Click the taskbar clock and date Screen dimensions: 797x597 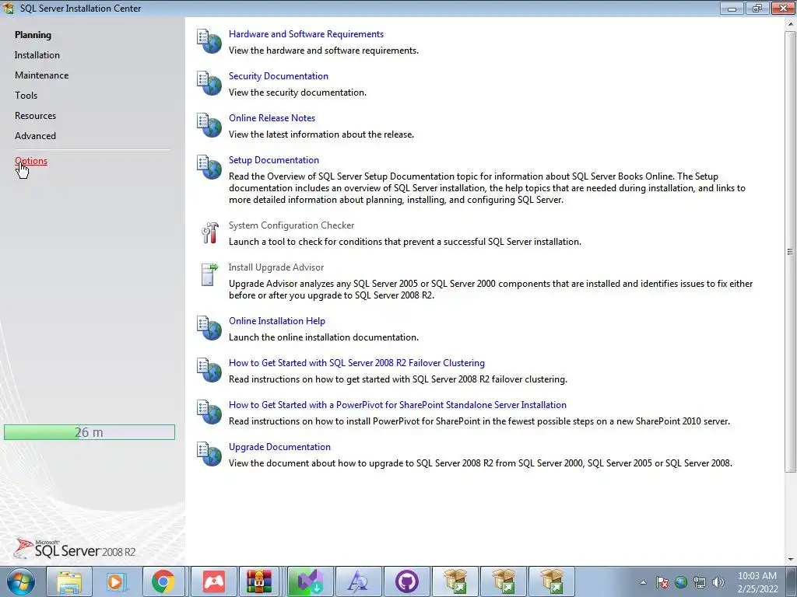(757, 582)
